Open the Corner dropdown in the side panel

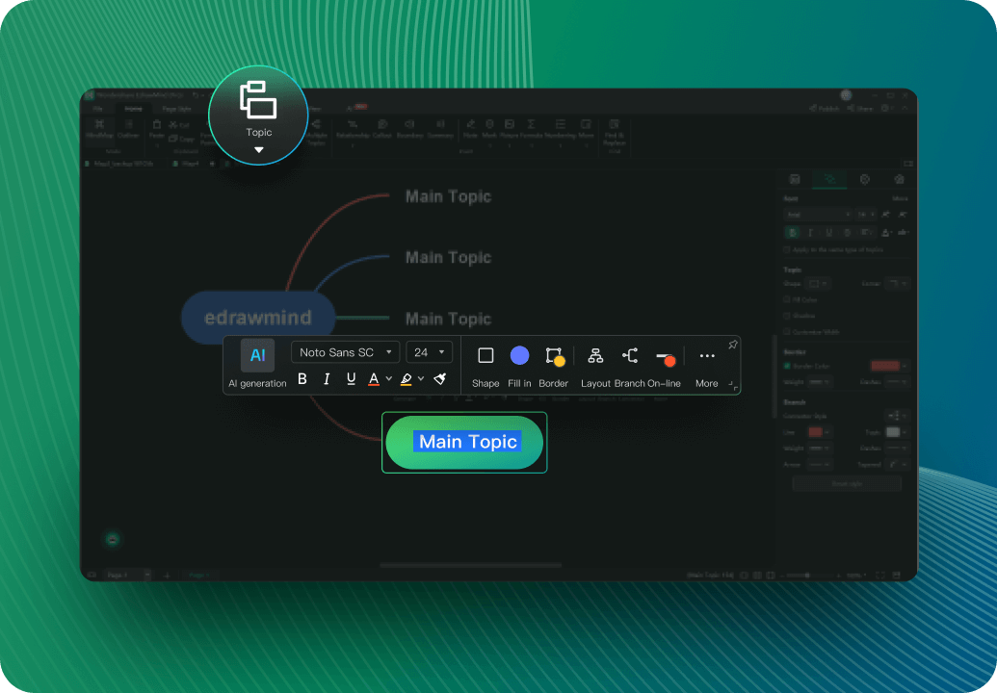(x=898, y=283)
